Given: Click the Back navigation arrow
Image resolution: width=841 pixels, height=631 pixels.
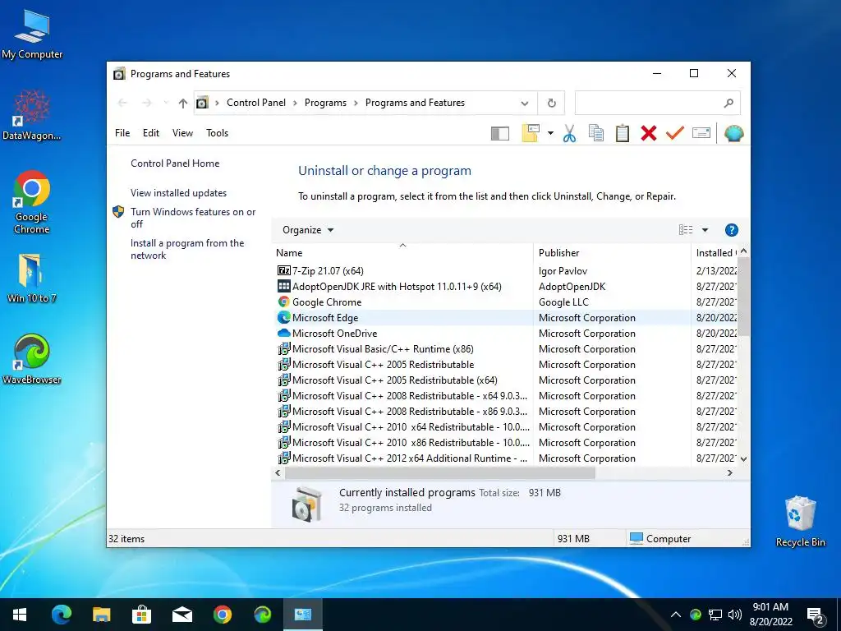Looking at the screenshot, I should tap(122, 103).
